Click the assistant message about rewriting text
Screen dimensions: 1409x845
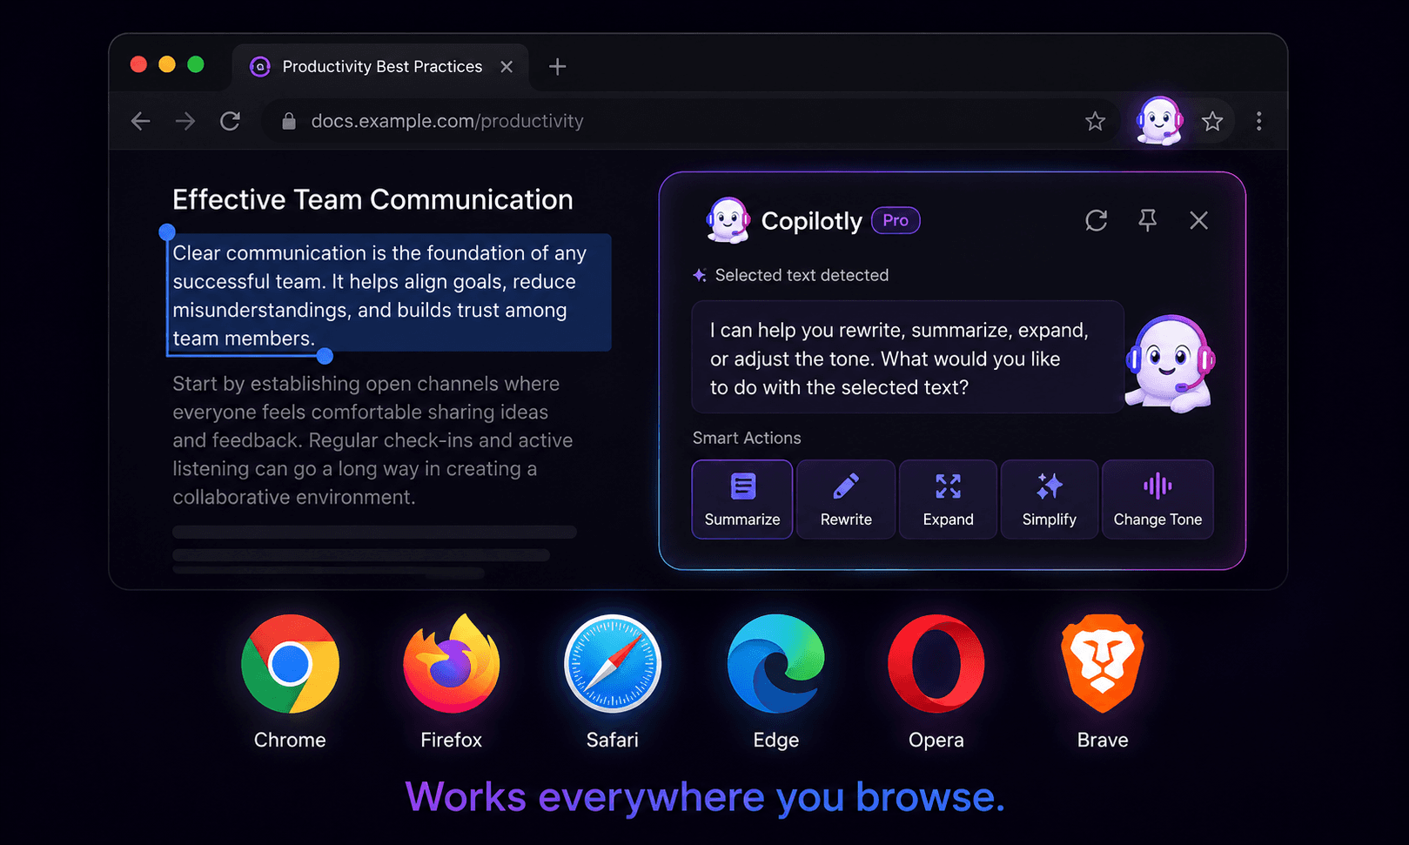click(x=907, y=358)
